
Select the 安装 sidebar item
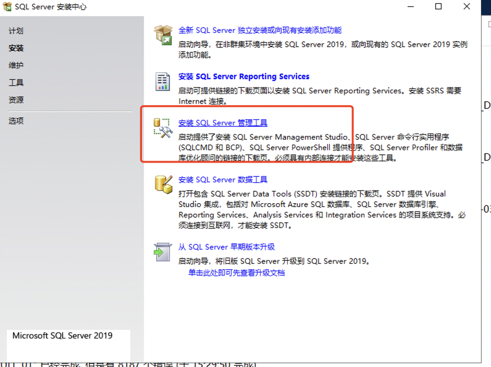[16, 48]
